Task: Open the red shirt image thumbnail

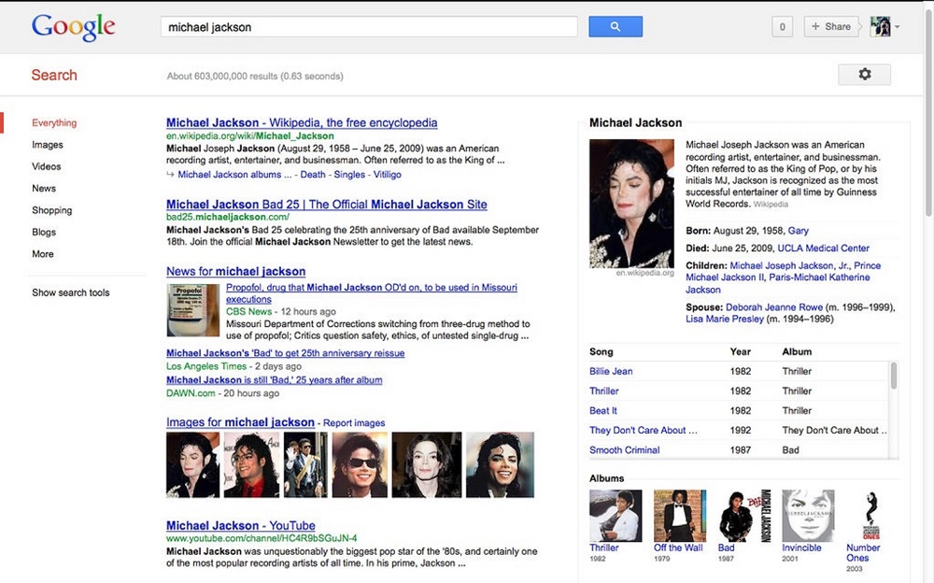Action: pyautogui.click(x=251, y=465)
